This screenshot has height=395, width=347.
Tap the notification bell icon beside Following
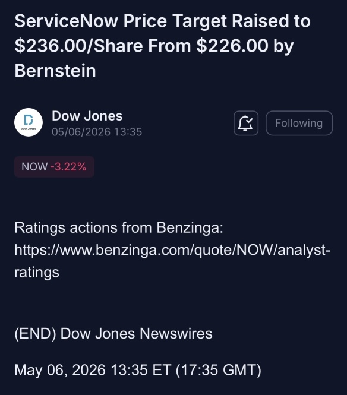point(246,123)
